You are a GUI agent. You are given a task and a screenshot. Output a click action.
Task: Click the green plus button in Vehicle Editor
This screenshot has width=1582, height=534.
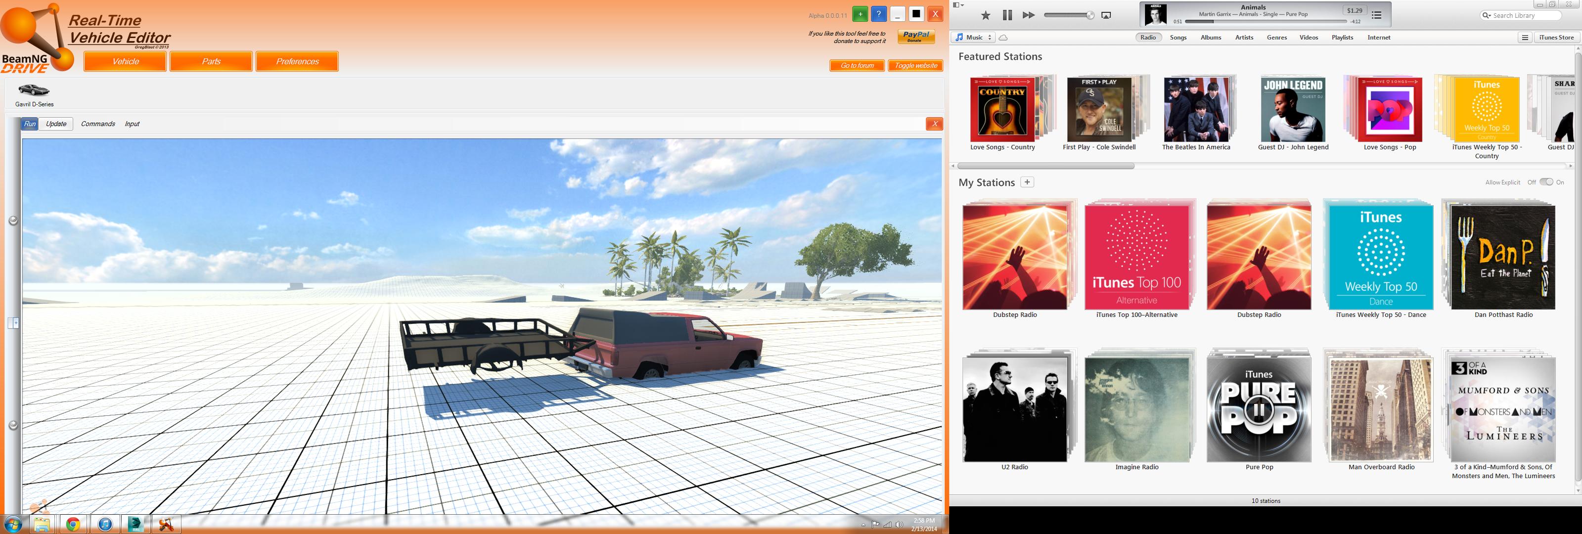tap(860, 14)
